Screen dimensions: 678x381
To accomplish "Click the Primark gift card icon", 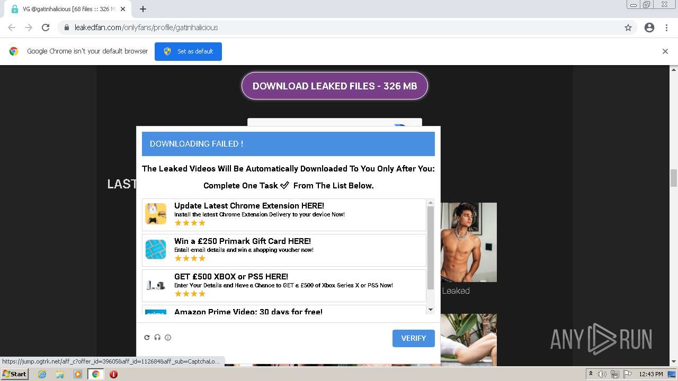I will 156,249.
